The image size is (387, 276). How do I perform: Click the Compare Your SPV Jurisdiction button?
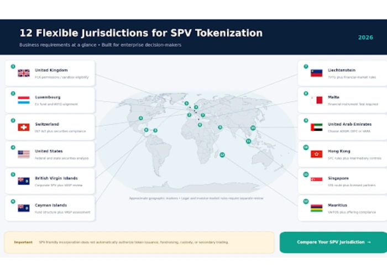(x=334, y=242)
